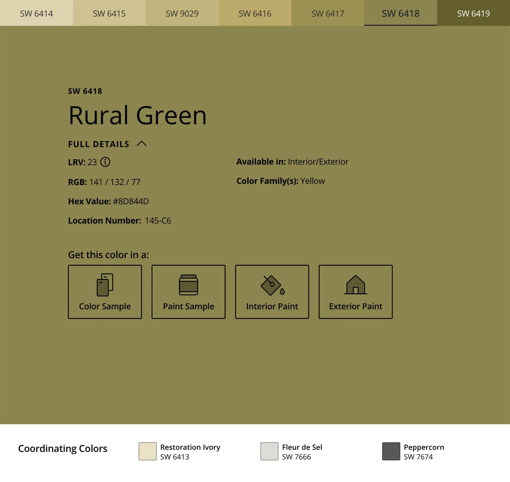Select the SW 6416 color tab
Image resolution: width=510 pixels, height=482 pixels.
[255, 13]
